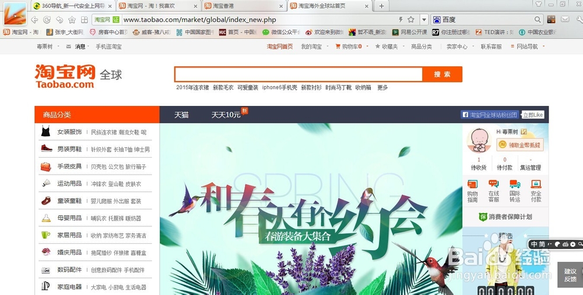Open the 中国农业银行 bookmark
The height and width of the screenshot is (295, 583).
point(538,32)
